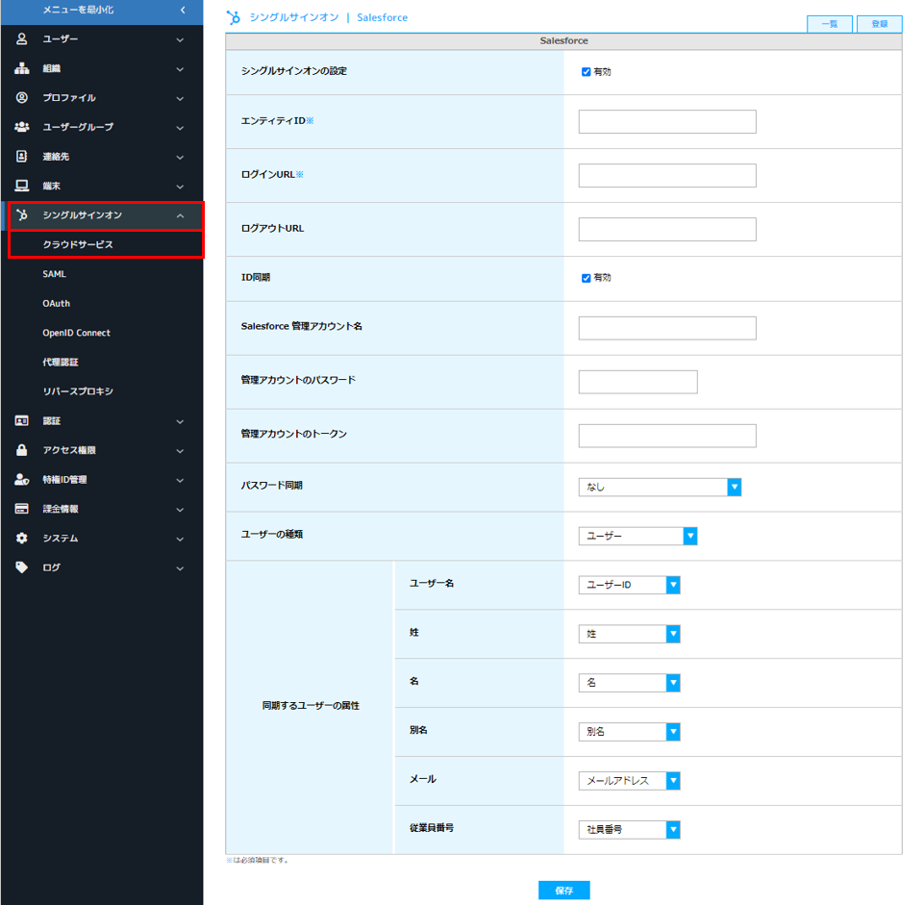Click メニューを最小化 label
Screen dimensions: 924x905
pyautogui.click(x=78, y=10)
